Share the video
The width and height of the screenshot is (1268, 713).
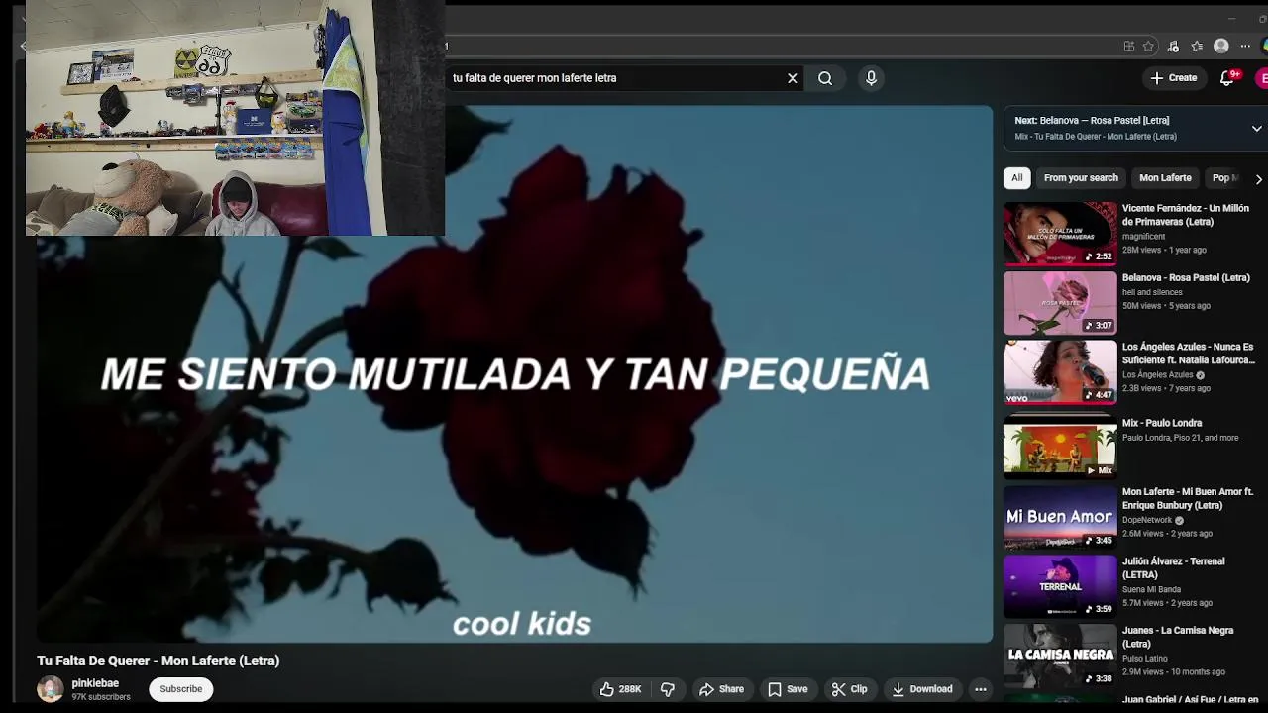[x=721, y=689]
